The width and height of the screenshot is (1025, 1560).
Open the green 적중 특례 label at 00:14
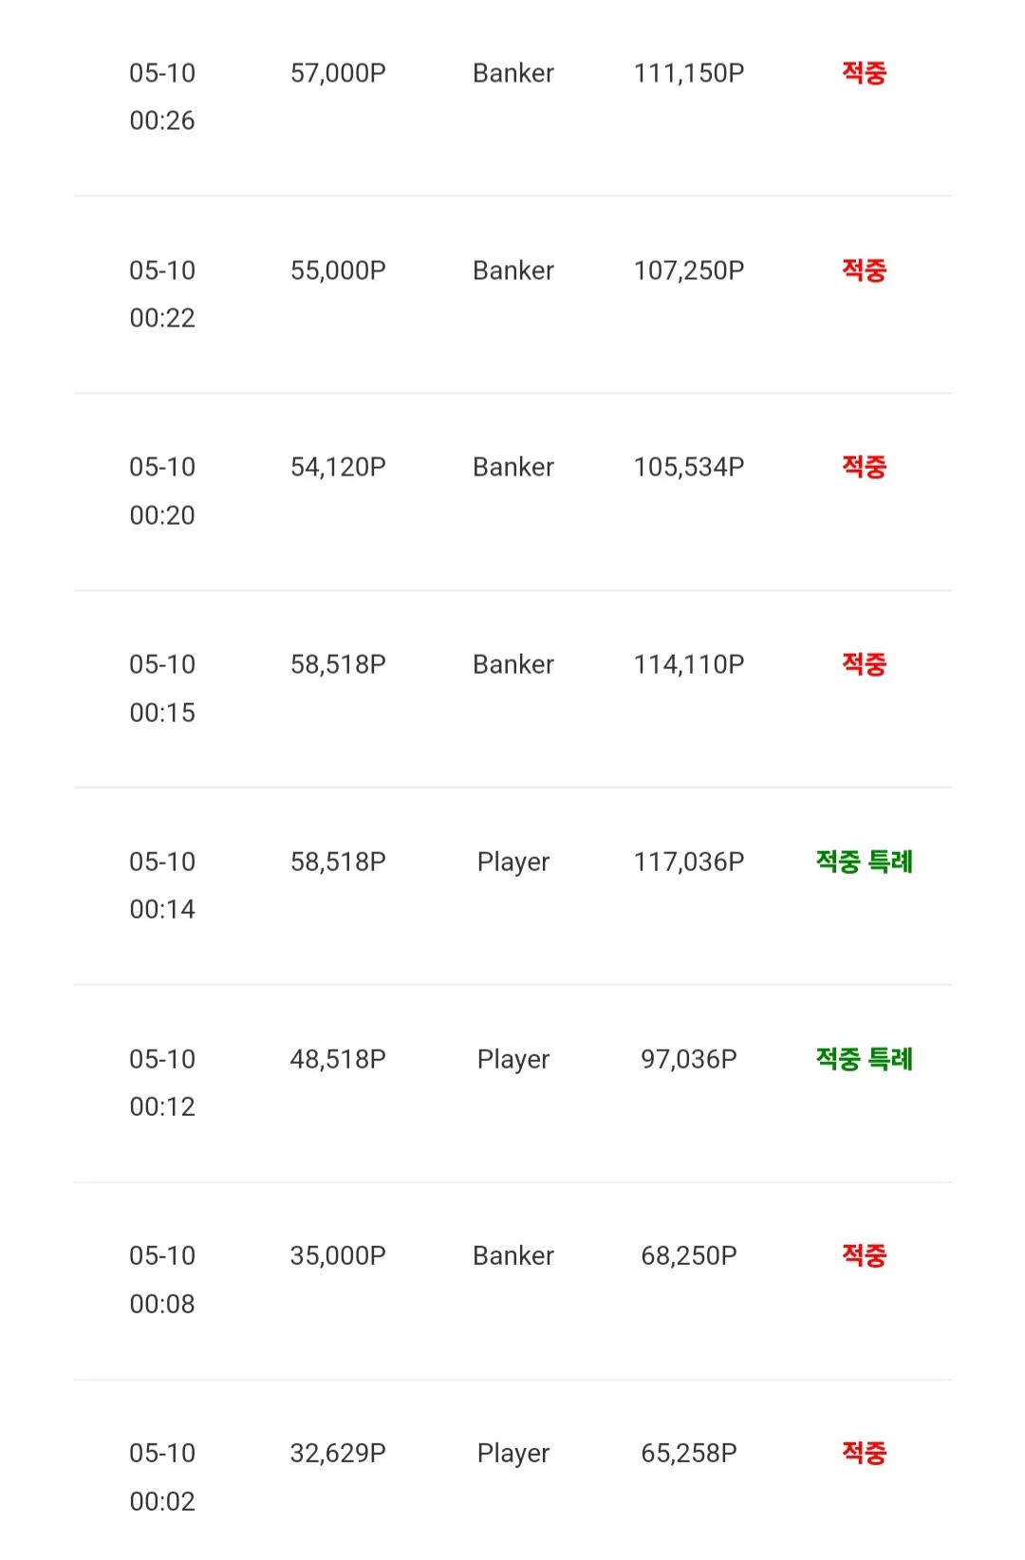(x=864, y=862)
